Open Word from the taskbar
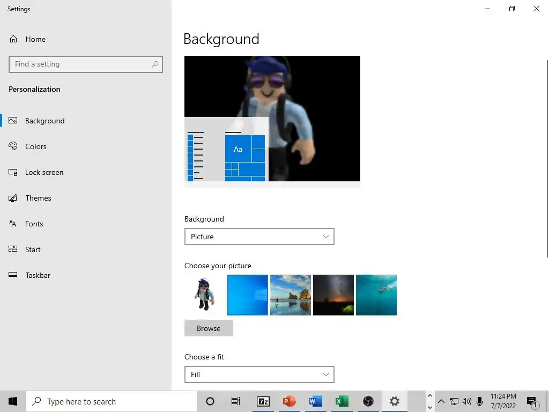Viewport: 549px width, 412px height. point(315,401)
